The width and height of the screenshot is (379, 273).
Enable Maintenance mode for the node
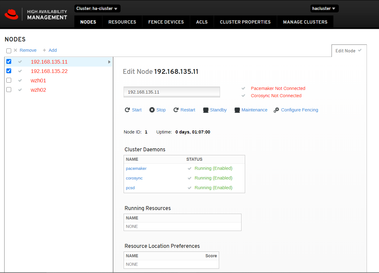252,110
